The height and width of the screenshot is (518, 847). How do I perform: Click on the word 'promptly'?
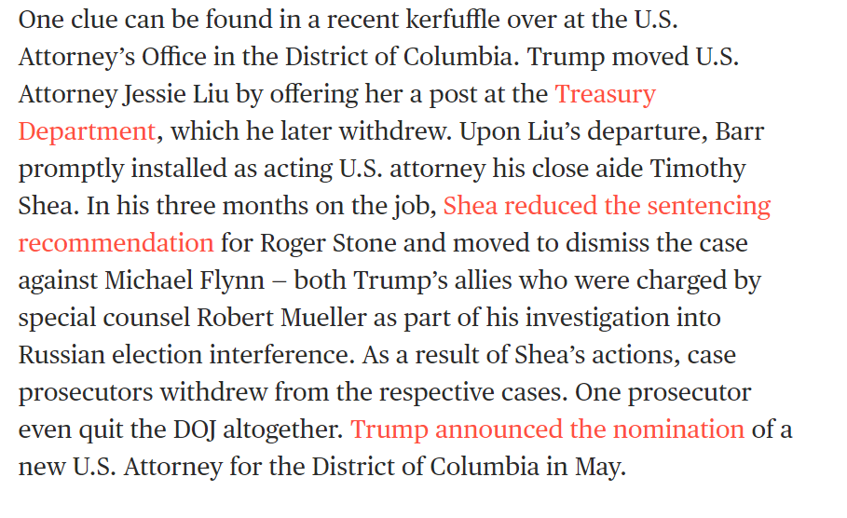pyautogui.click(x=72, y=169)
